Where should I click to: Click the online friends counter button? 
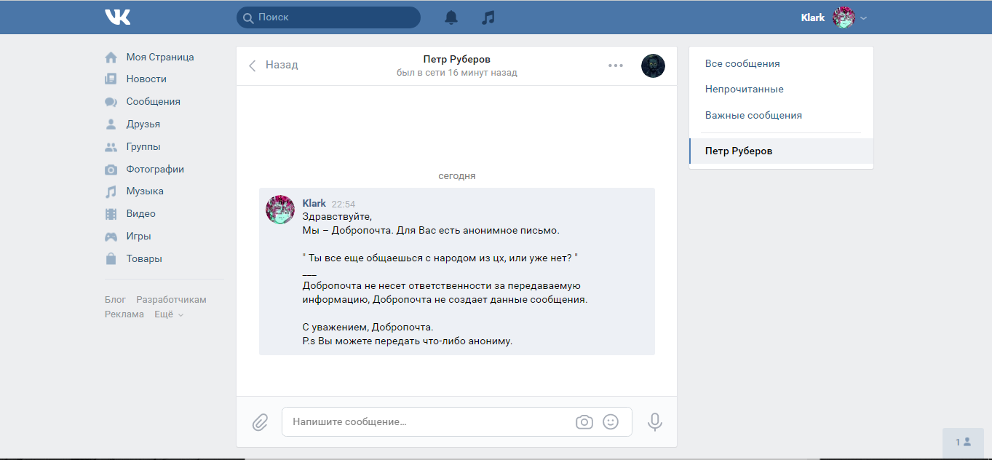[964, 442]
